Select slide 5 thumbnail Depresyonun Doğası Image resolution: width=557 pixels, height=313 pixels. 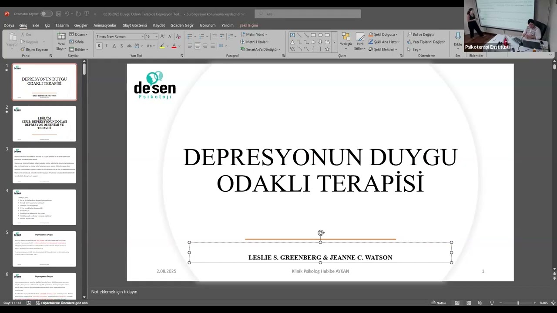pos(44,249)
